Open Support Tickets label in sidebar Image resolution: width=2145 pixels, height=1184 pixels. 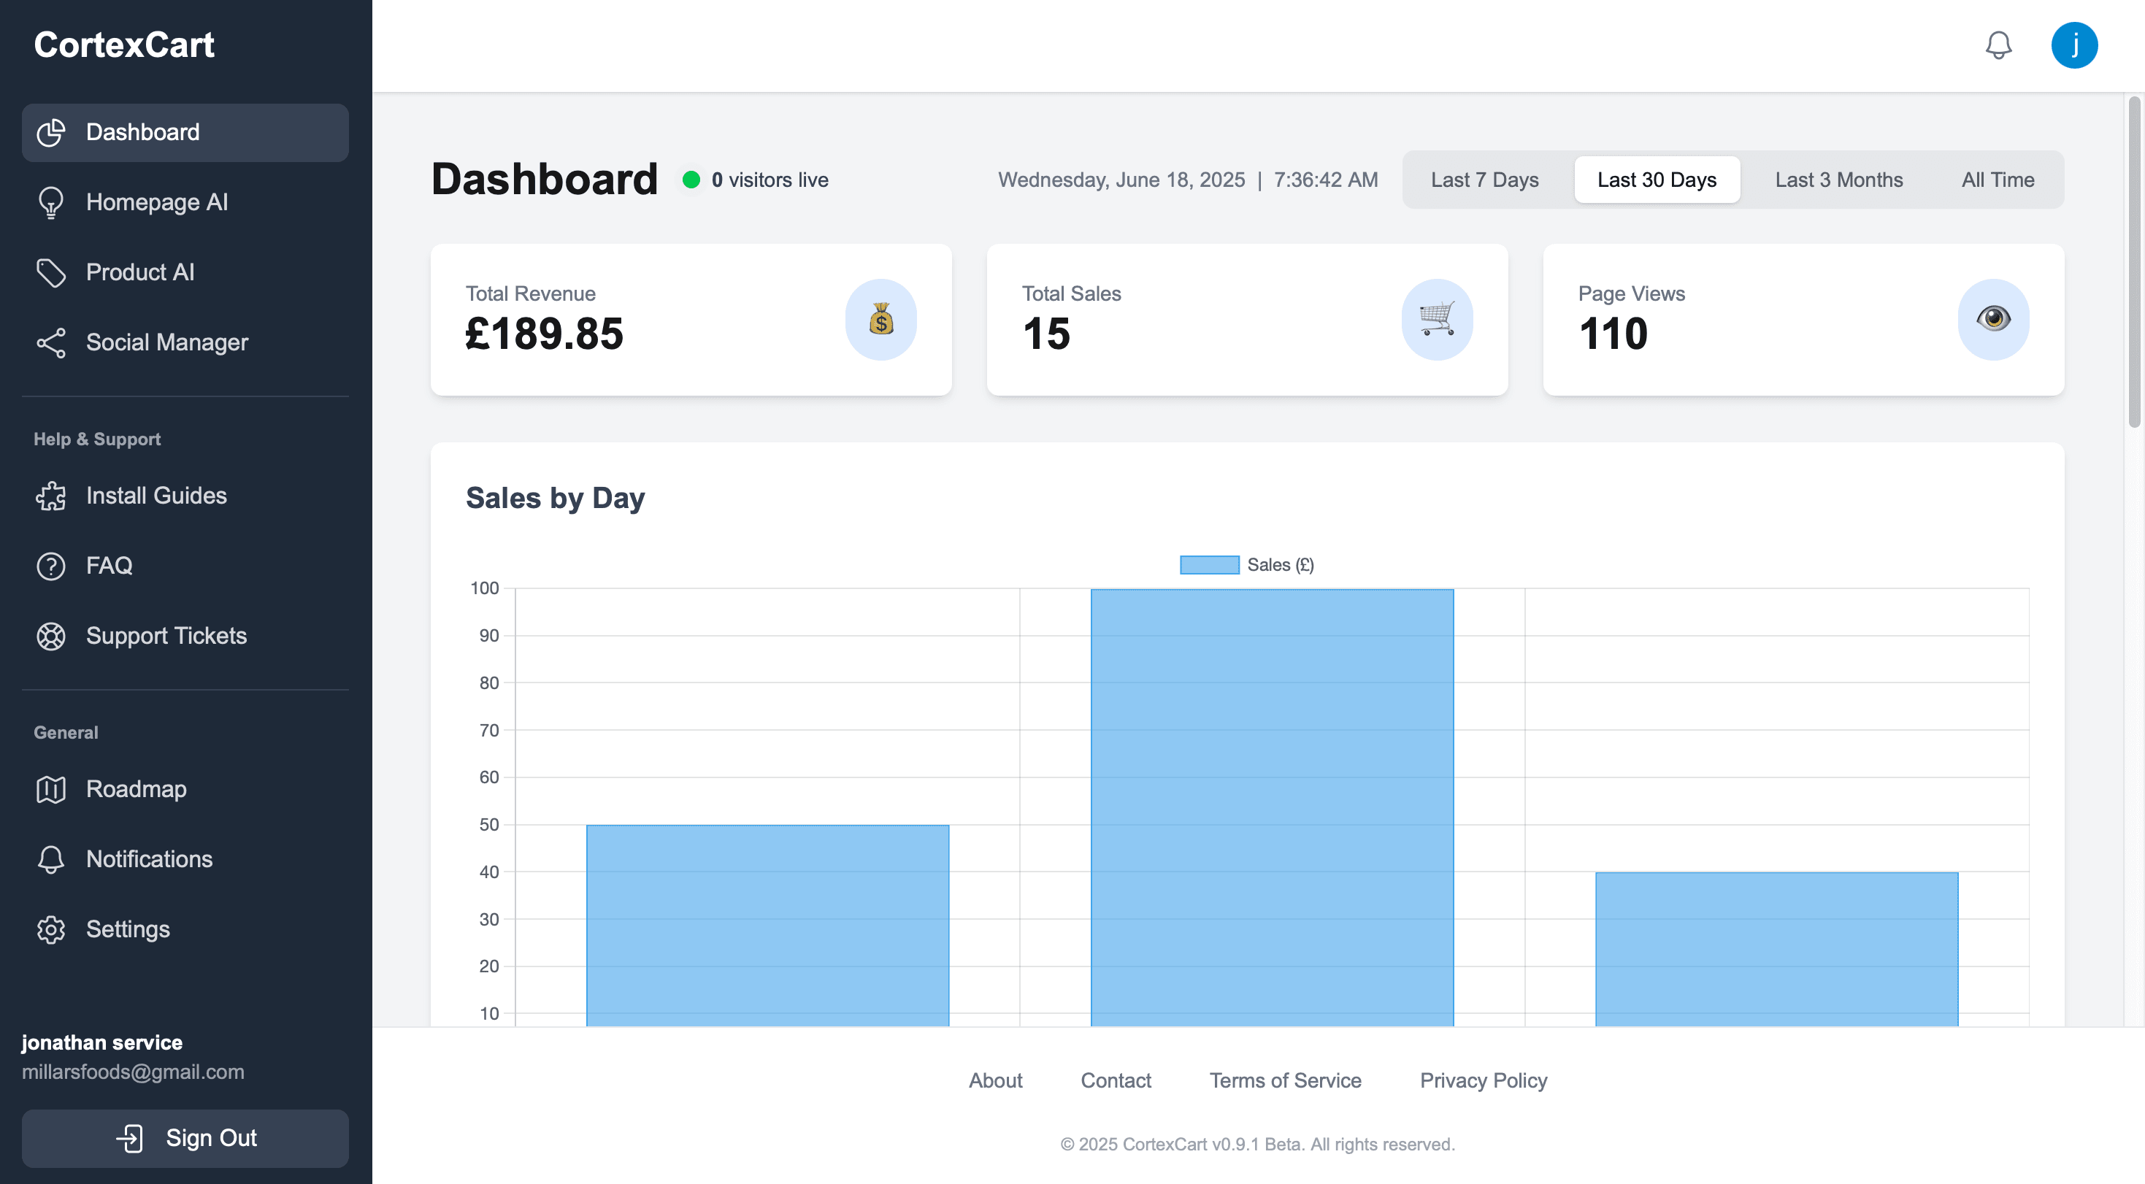166,635
